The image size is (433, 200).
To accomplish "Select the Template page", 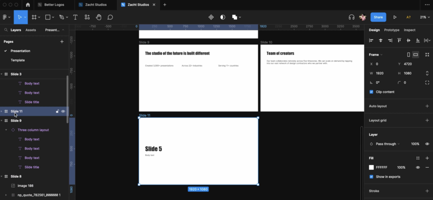I will point(17,60).
